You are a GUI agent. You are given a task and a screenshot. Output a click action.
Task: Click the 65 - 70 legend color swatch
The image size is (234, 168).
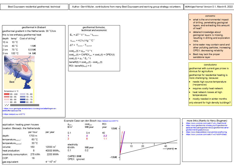tap(23, 100)
